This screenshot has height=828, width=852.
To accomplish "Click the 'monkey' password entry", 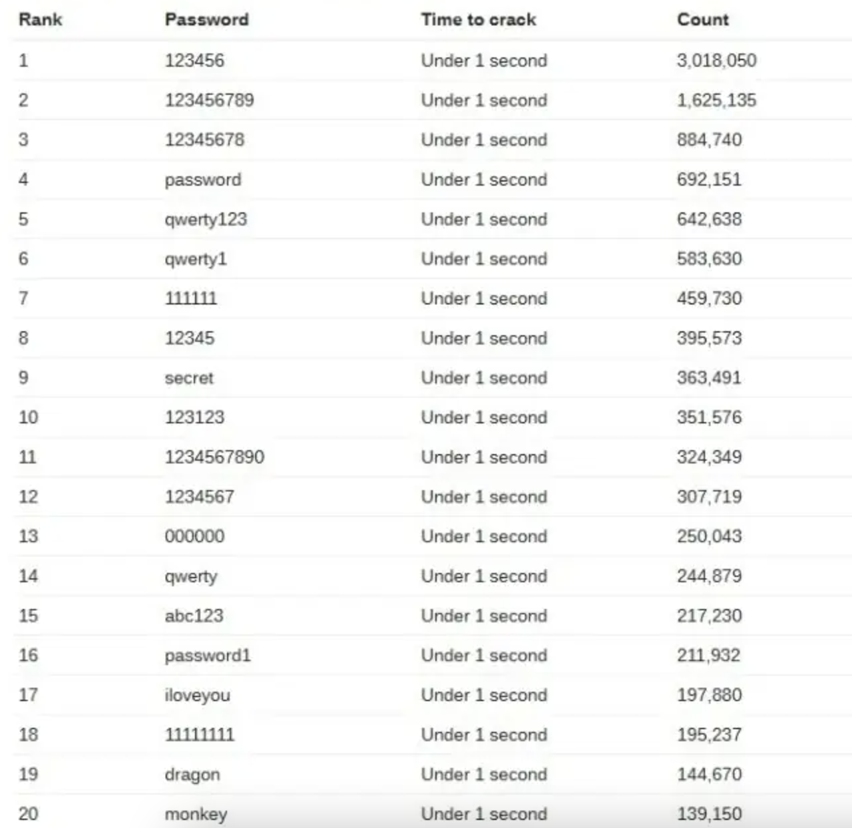I will pos(196,814).
